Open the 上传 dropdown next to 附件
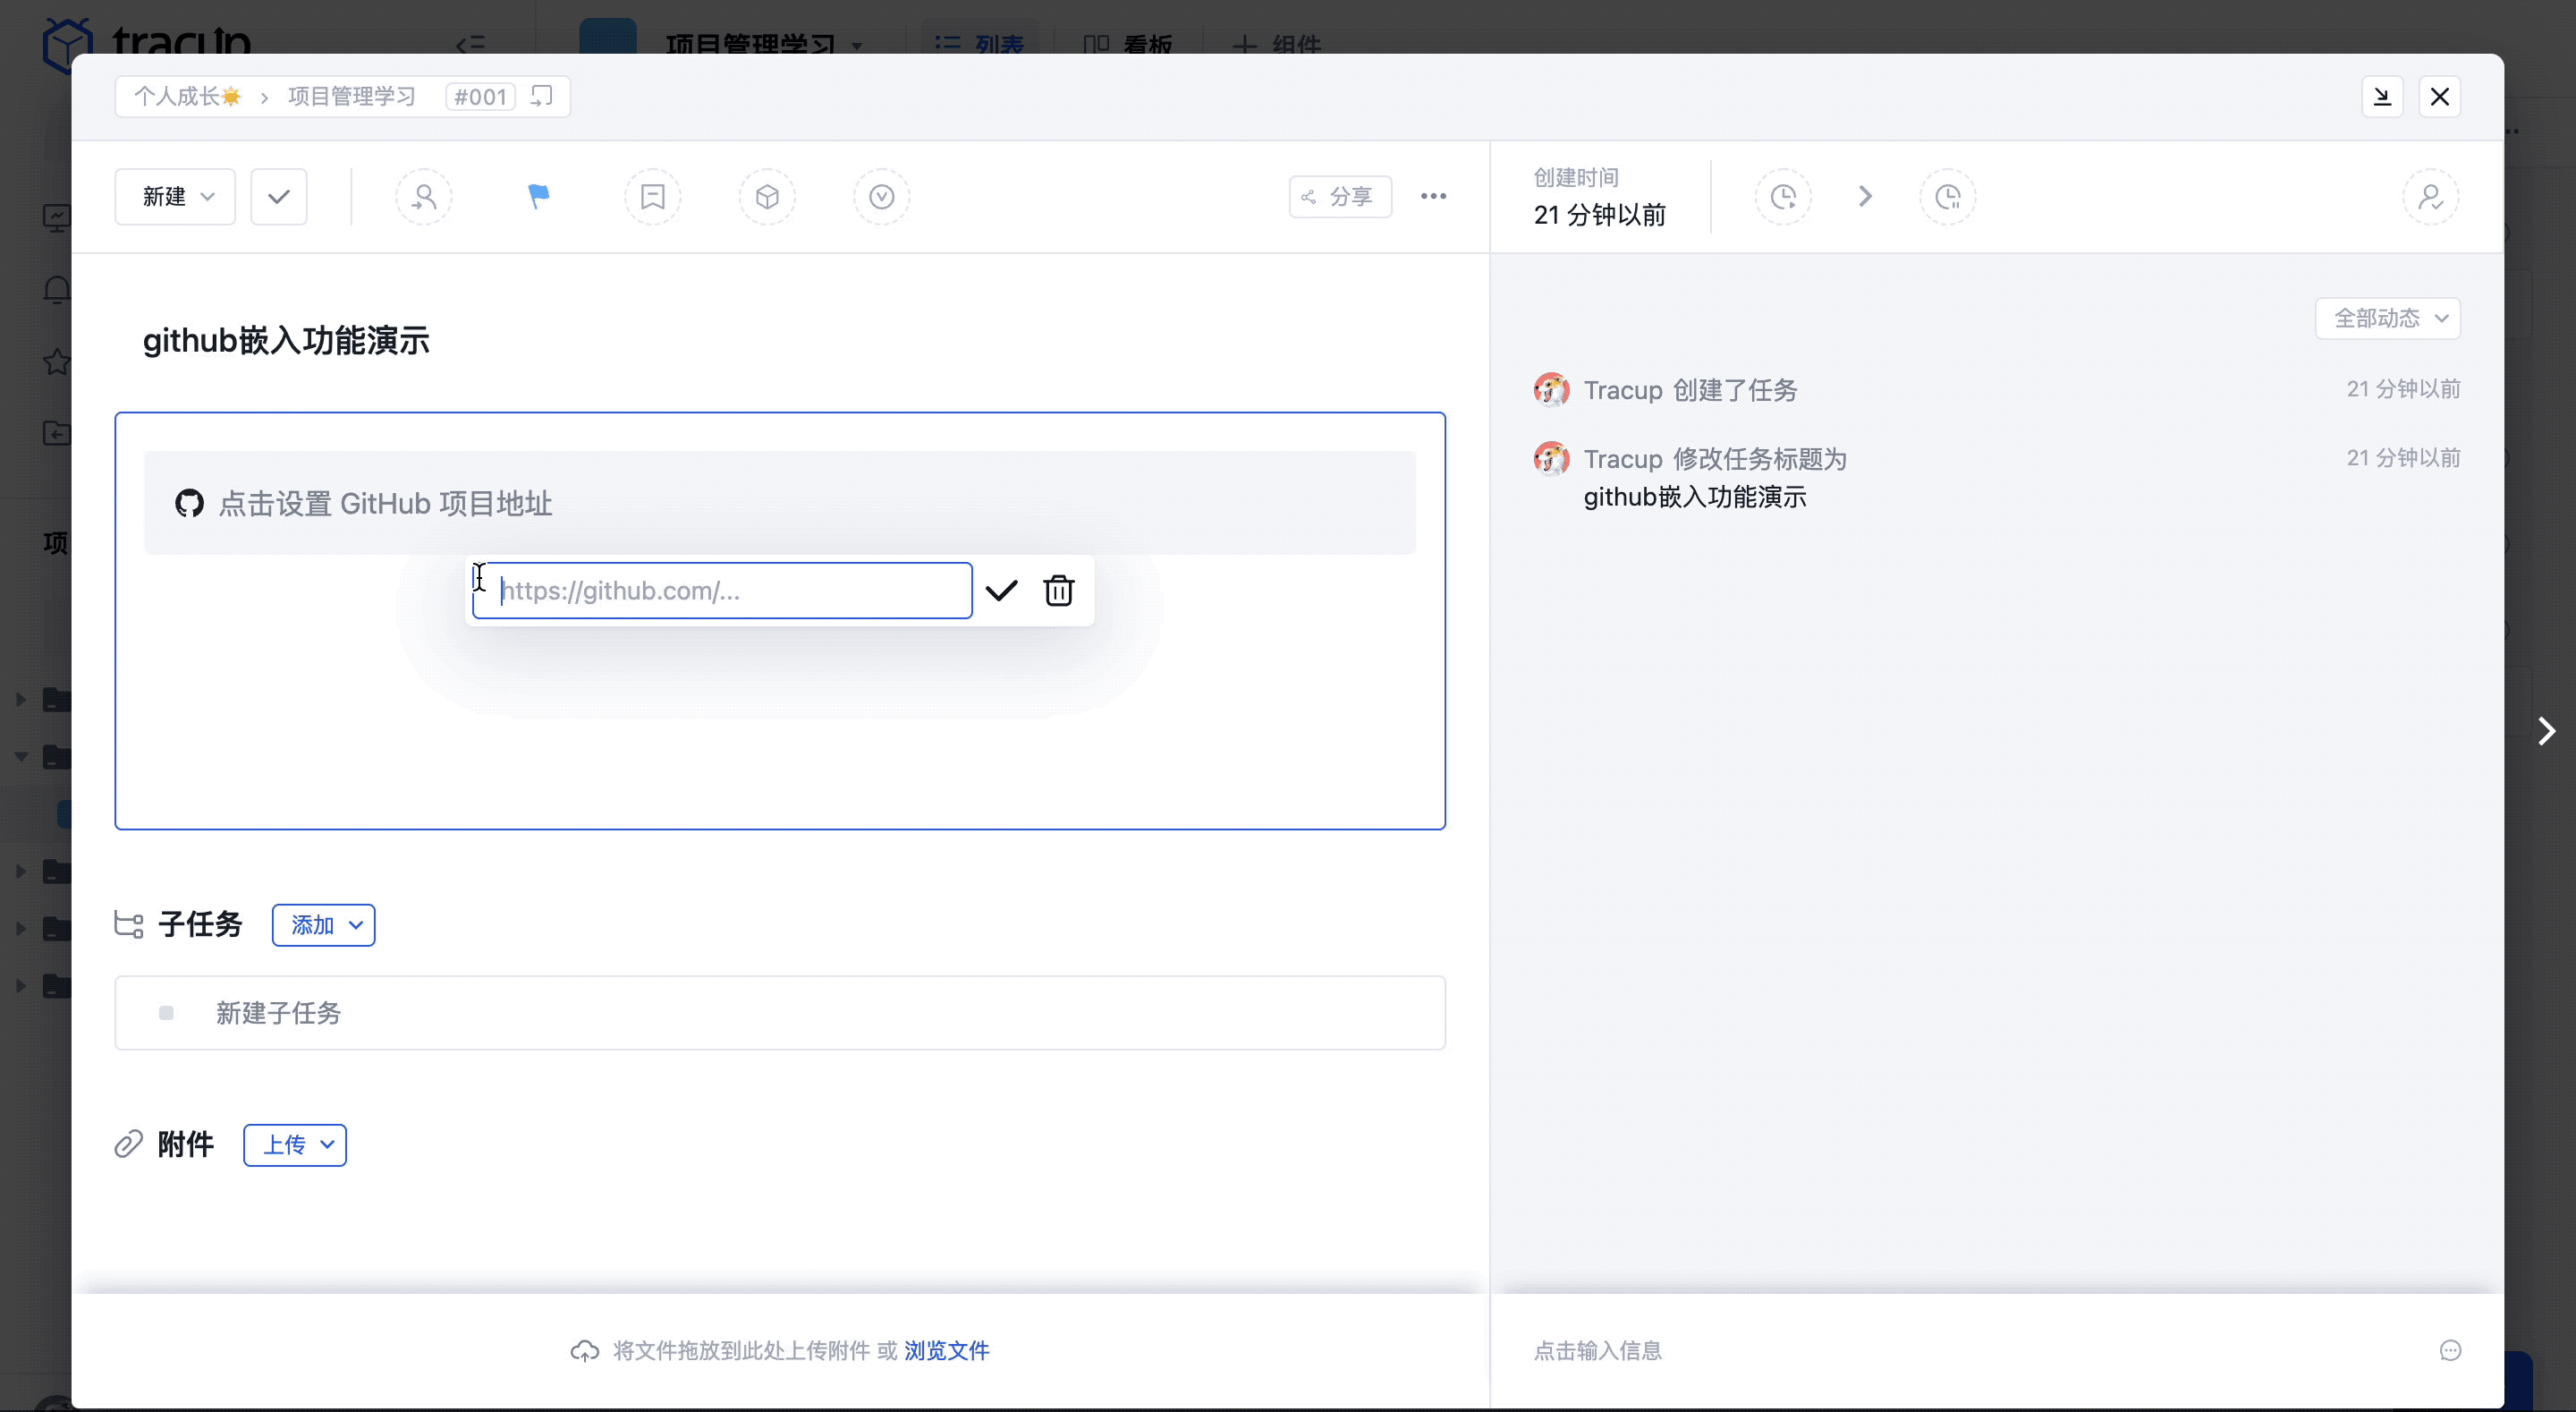 tap(294, 1144)
